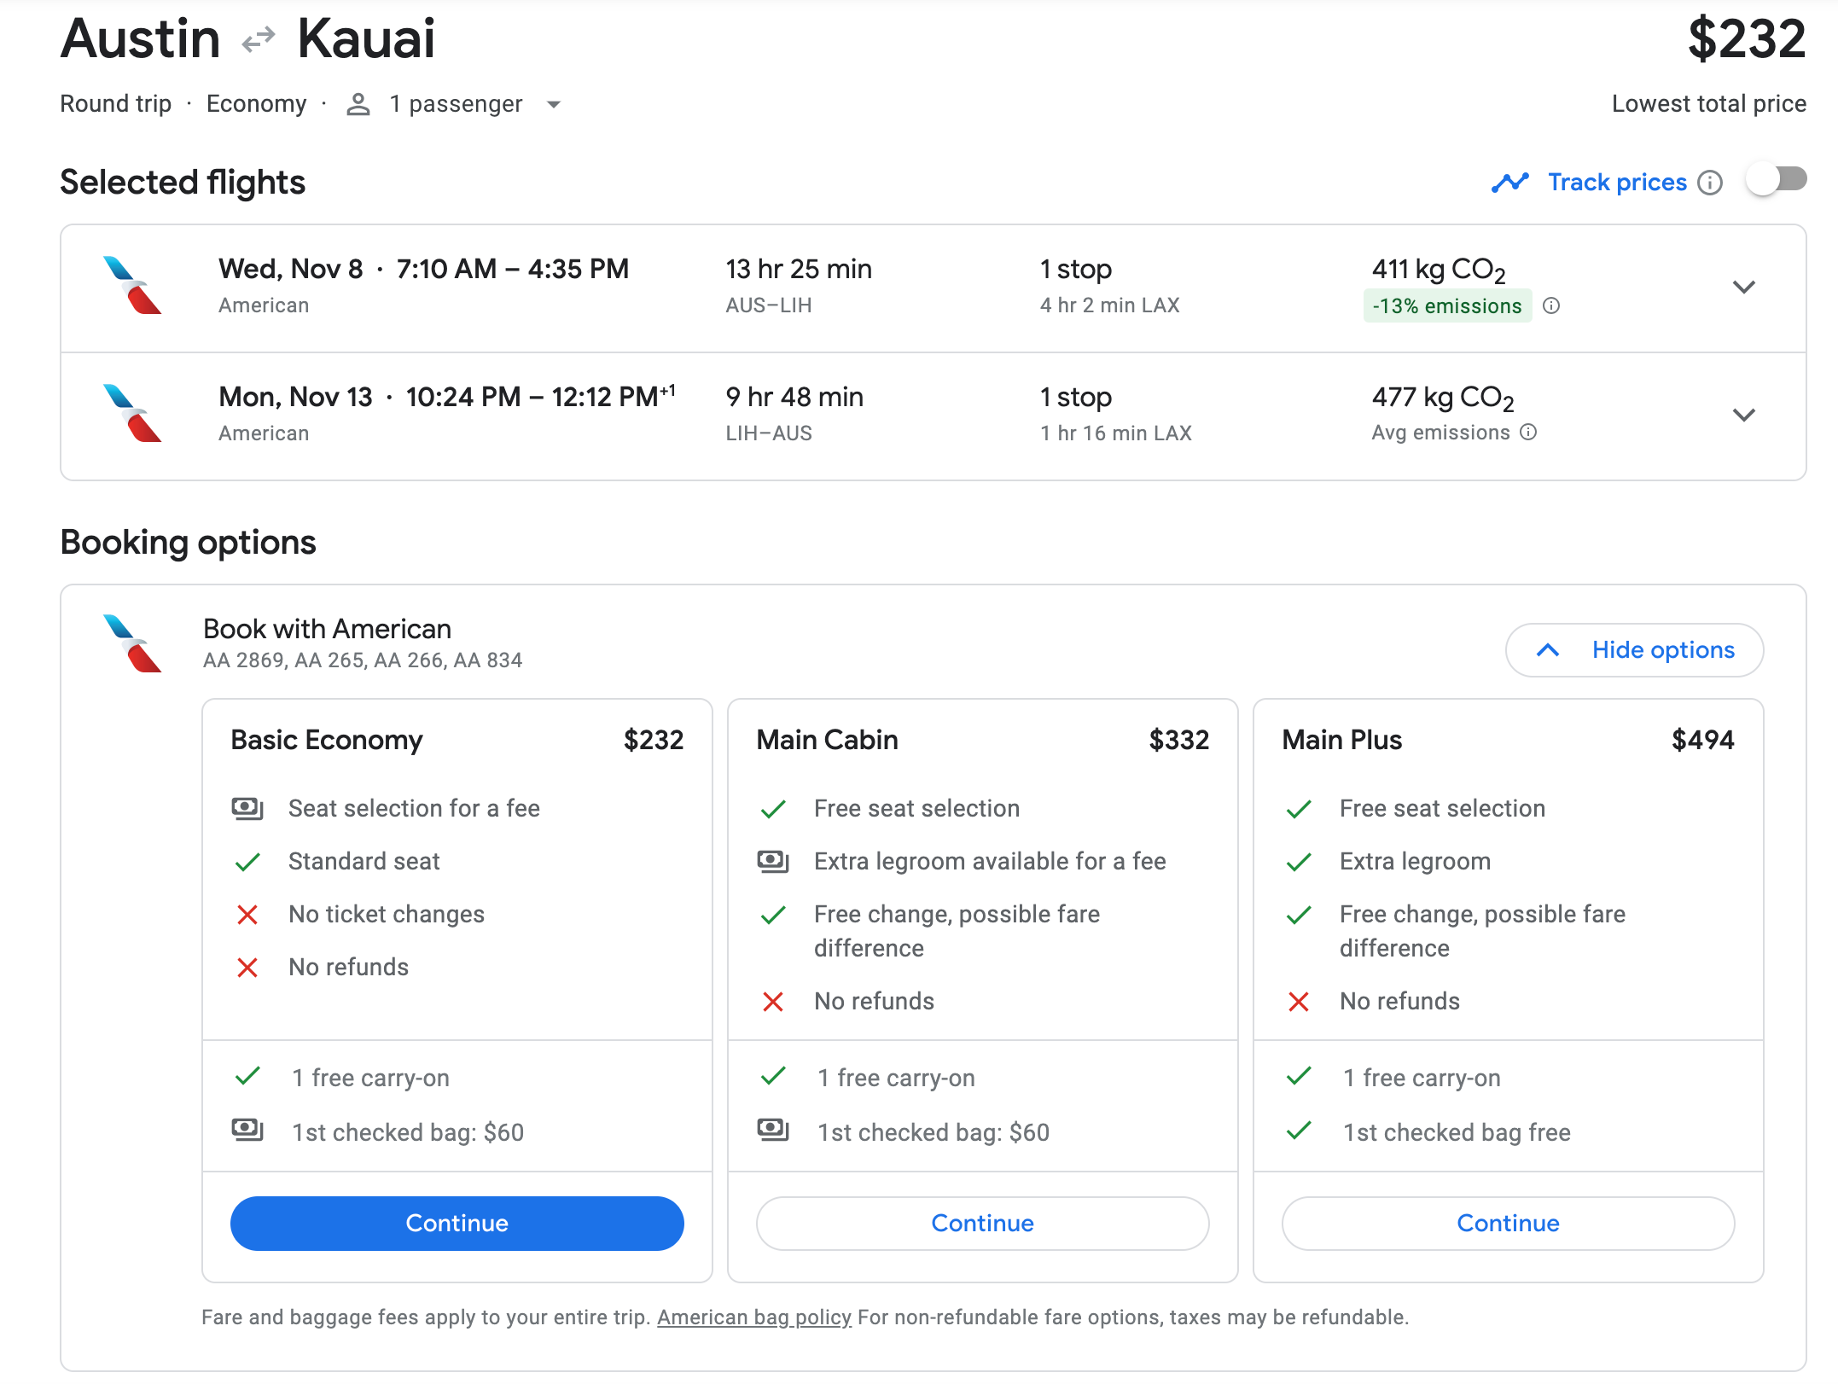Open the passenger count dropdown arrow
The height and width of the screenshot is (1384, 1838).
(x=554, y=104)
